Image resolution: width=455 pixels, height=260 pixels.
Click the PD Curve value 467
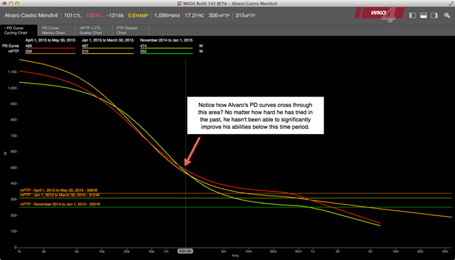coord(85,46)
